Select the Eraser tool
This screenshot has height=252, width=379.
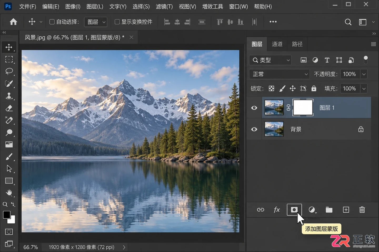click(x=9, y=108)
